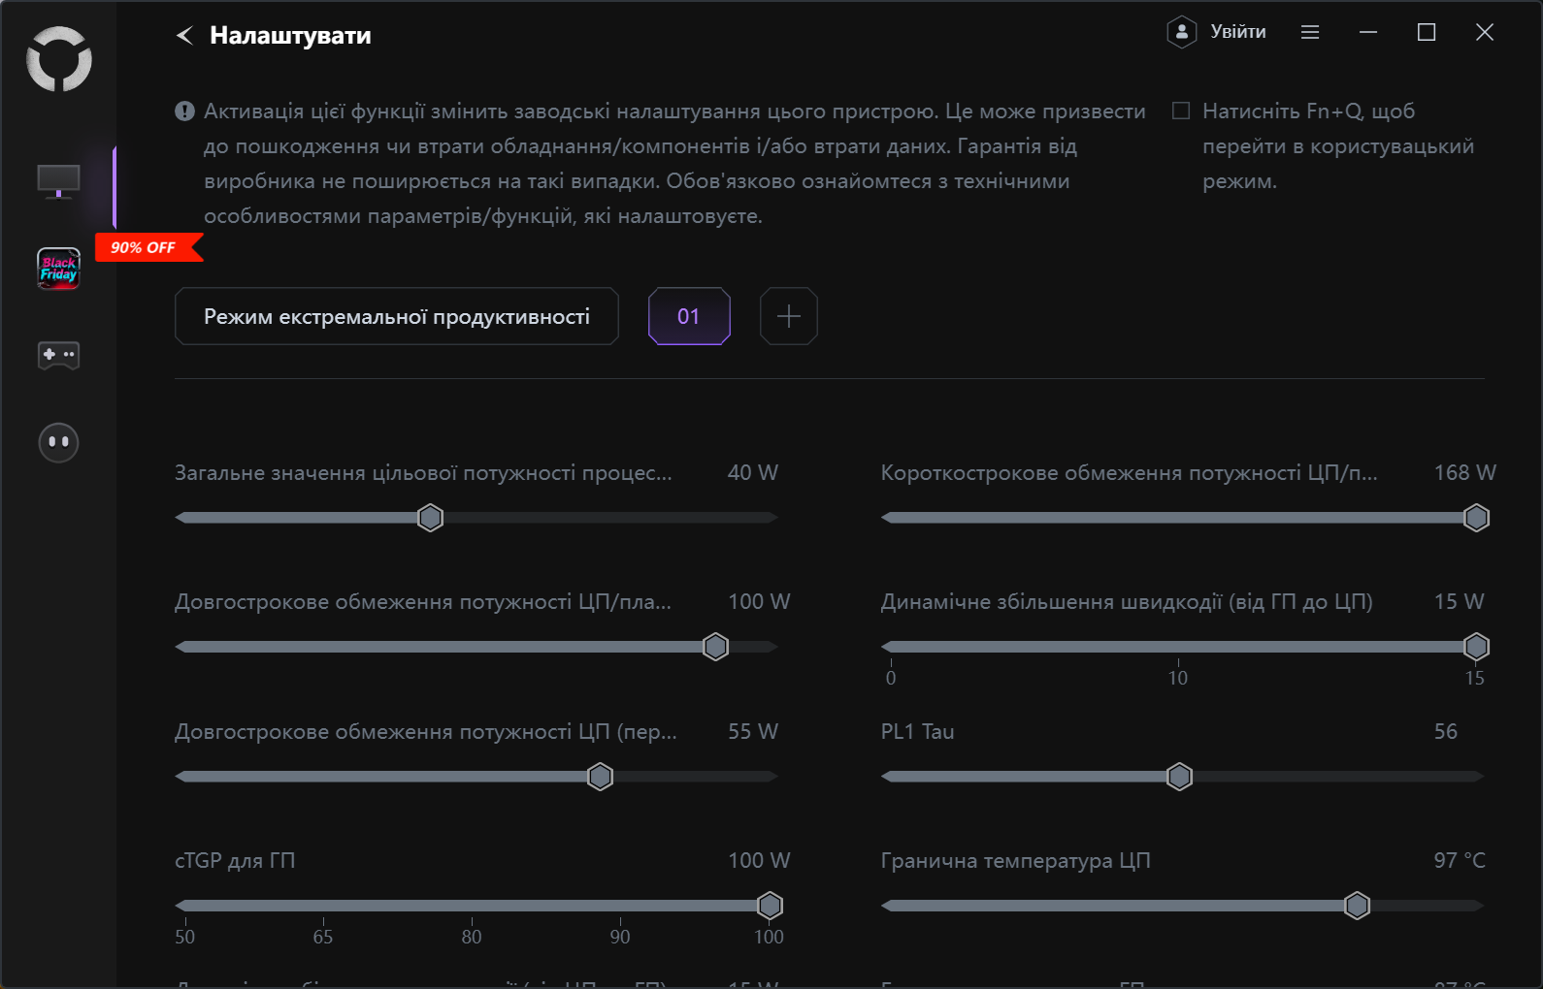1543x989 pixels.
Task: Click the Увійти sign-in link
Action: tap(1238, 32)
